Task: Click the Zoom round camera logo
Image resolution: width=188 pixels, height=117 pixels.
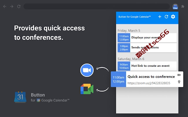Action: click(x=87, y=70)
